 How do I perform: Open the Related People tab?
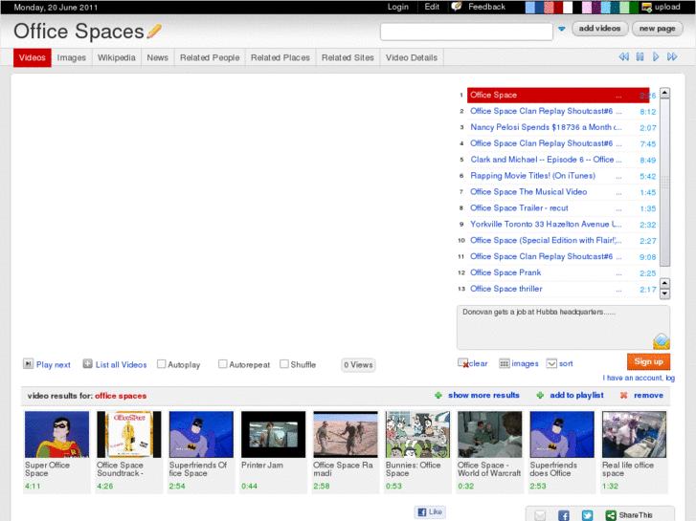(x=210, y=57)
